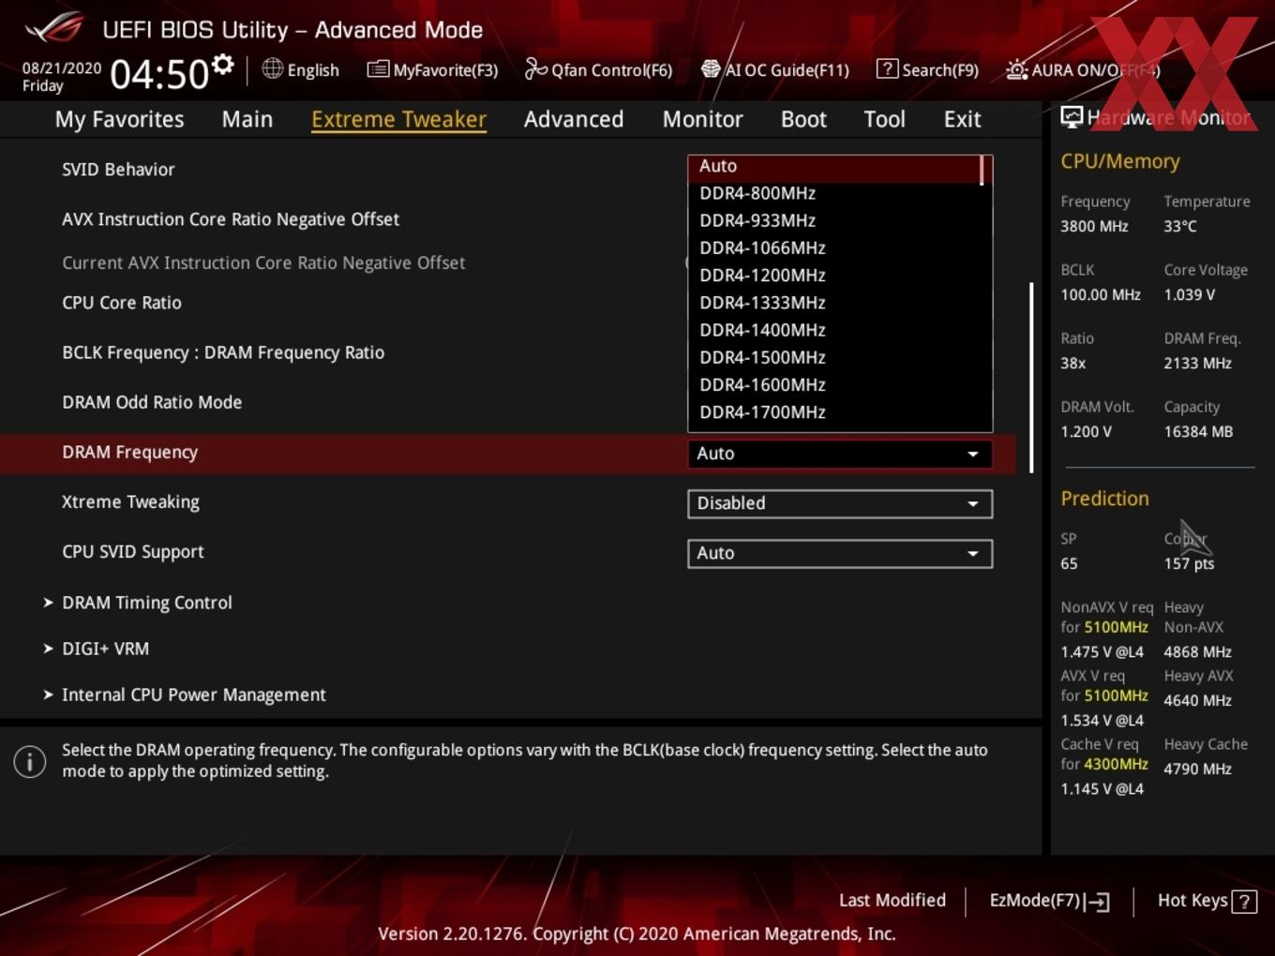Open Last Modified list
The height and width of the screenshot is (956, 1275).
[x=892, y=900]
